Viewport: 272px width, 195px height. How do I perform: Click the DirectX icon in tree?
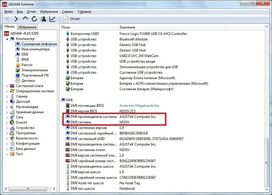pyautogui.click(x=12, y=123)
